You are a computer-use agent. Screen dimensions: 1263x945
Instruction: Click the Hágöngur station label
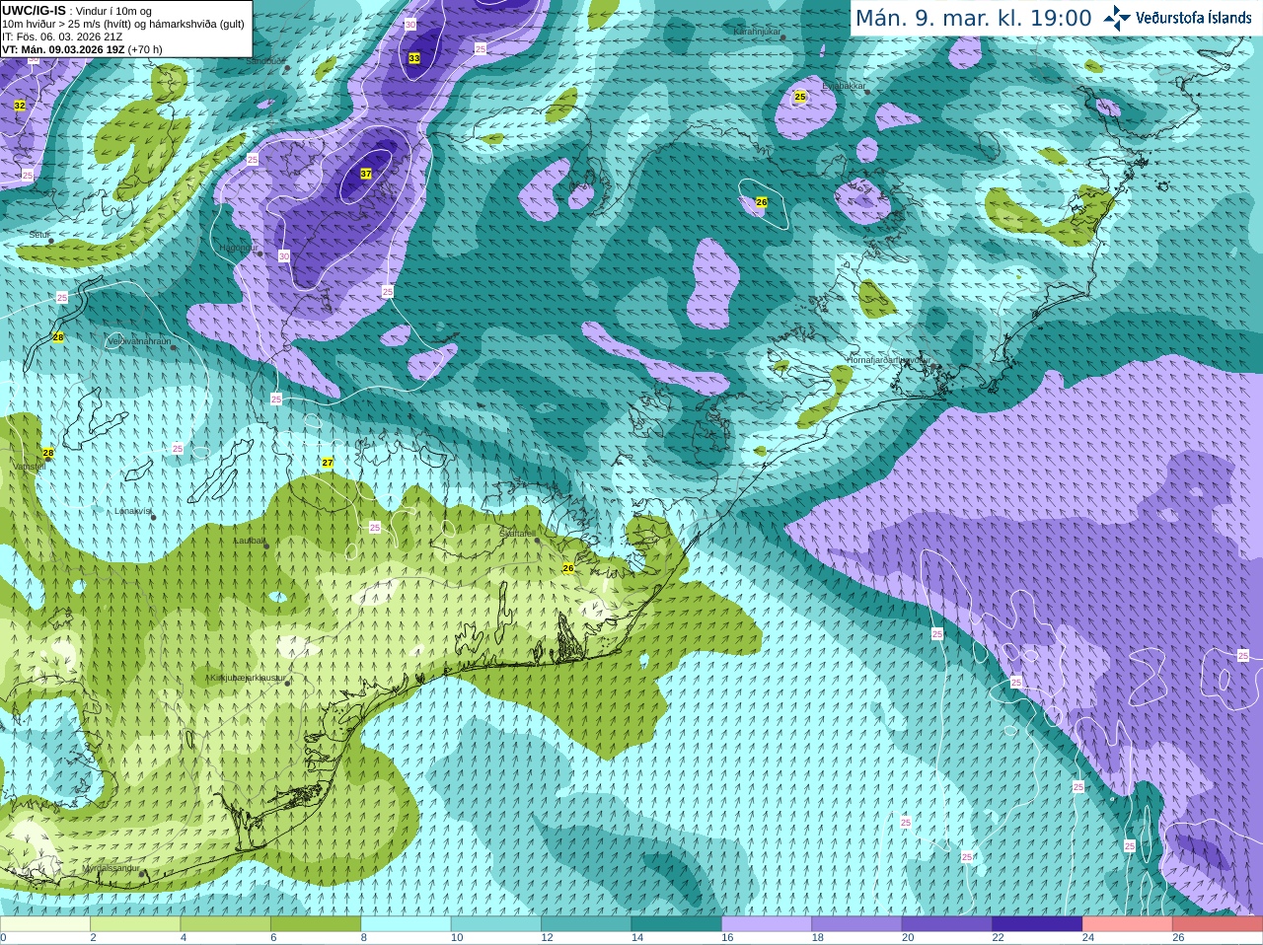tap(237, 248)
